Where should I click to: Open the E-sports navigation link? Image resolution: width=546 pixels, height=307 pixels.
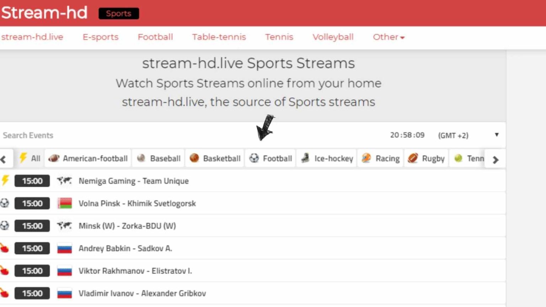tap(100, 37)
